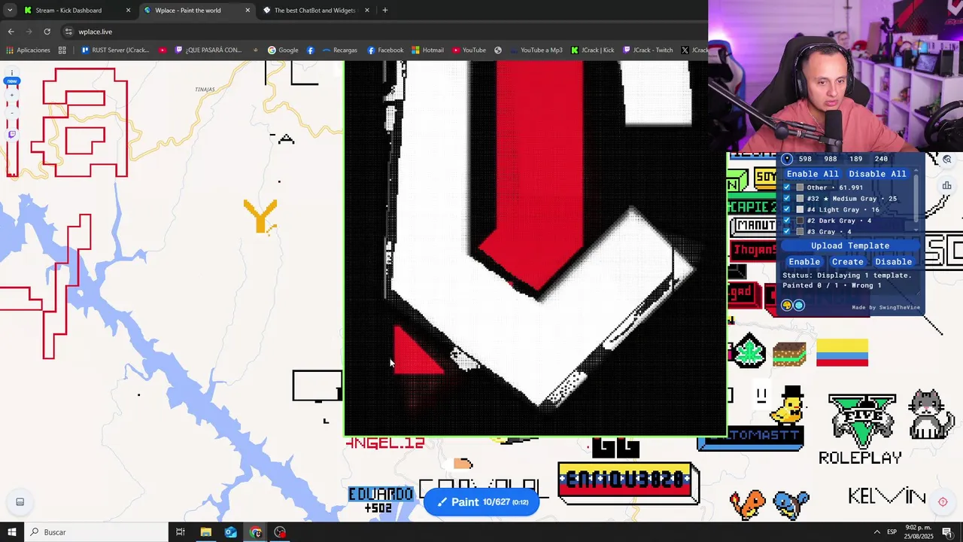Open the Google bookmark
963x542 pixels.
(283, 50)
